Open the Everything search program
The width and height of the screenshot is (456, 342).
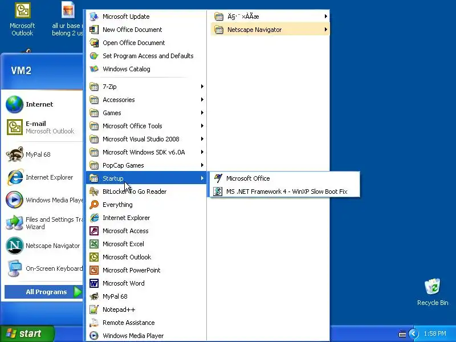(146, 205)
